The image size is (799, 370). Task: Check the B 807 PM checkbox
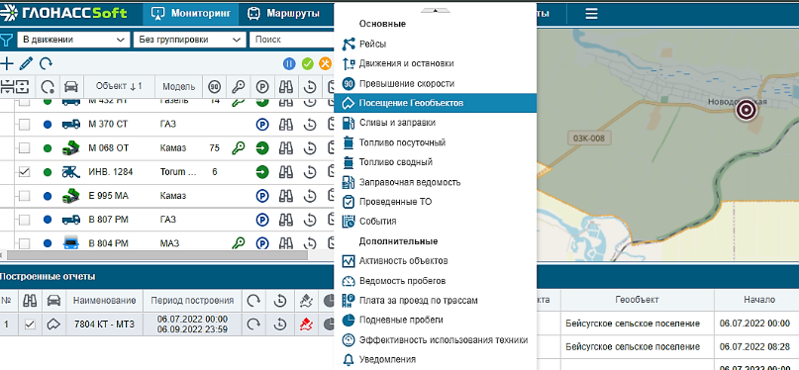24,220
